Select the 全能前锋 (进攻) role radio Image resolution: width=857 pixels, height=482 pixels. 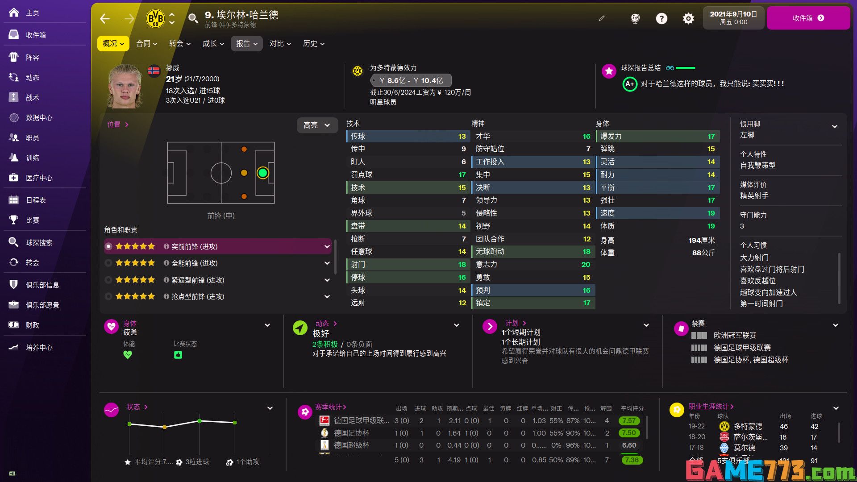click(108, 263)
